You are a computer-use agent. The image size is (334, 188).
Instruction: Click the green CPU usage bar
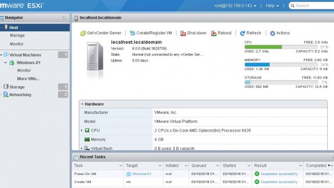click(x=263, y=47)
